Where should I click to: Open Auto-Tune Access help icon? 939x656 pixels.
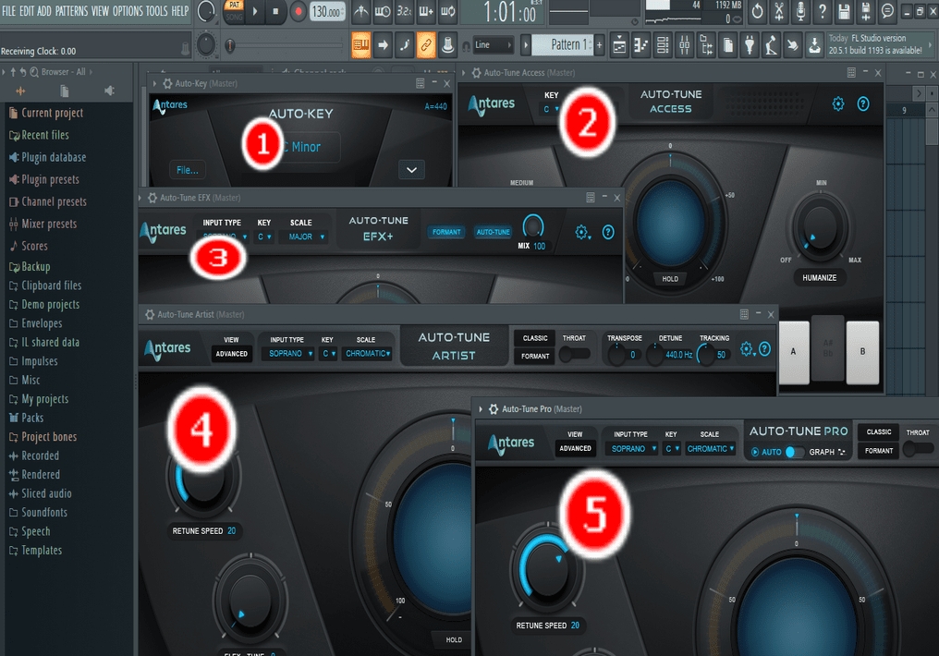(863, 104)
